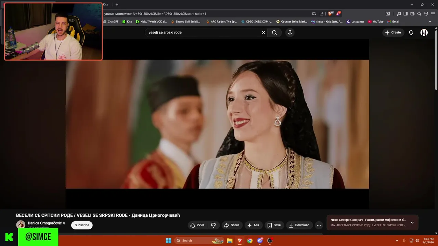Click the Brave Shields lion icon
Viewport: 438px width, 246px height.
330,14
